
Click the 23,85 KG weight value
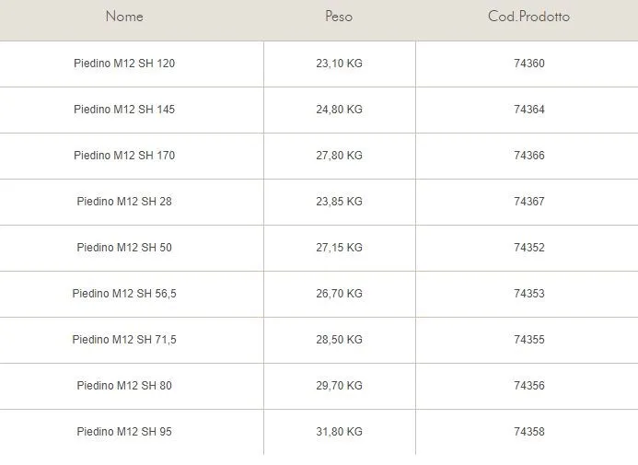339,202
